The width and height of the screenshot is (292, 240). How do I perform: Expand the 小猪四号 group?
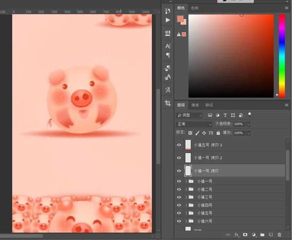(186, 205)
